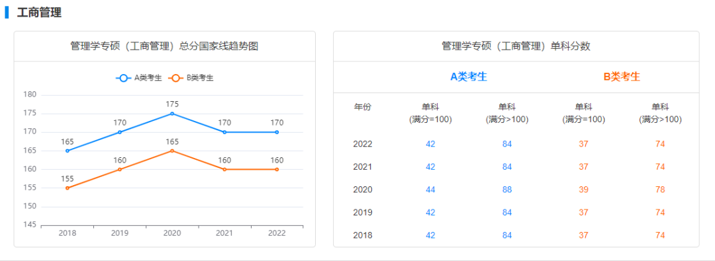Toggle the A类考生 legend series
715x261 pixels.
(139, 78)
